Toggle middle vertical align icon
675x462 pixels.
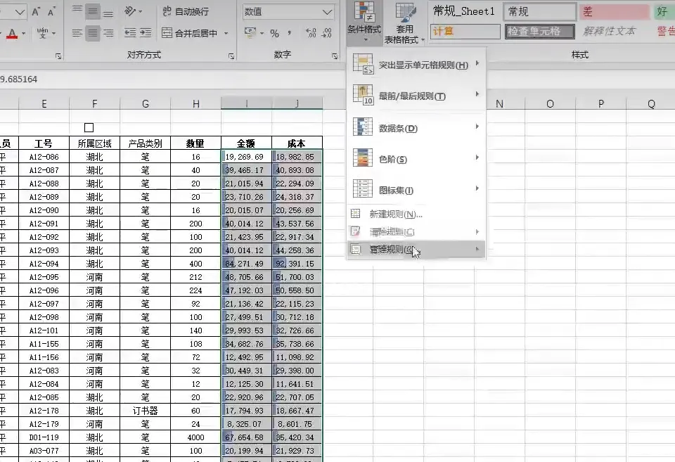pyautogui.click(x=93, y=11)
